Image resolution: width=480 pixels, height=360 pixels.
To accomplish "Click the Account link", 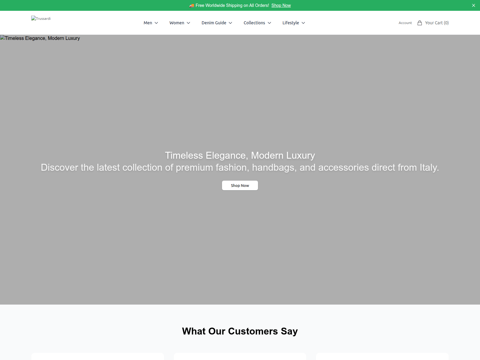I will pos(405,23).
